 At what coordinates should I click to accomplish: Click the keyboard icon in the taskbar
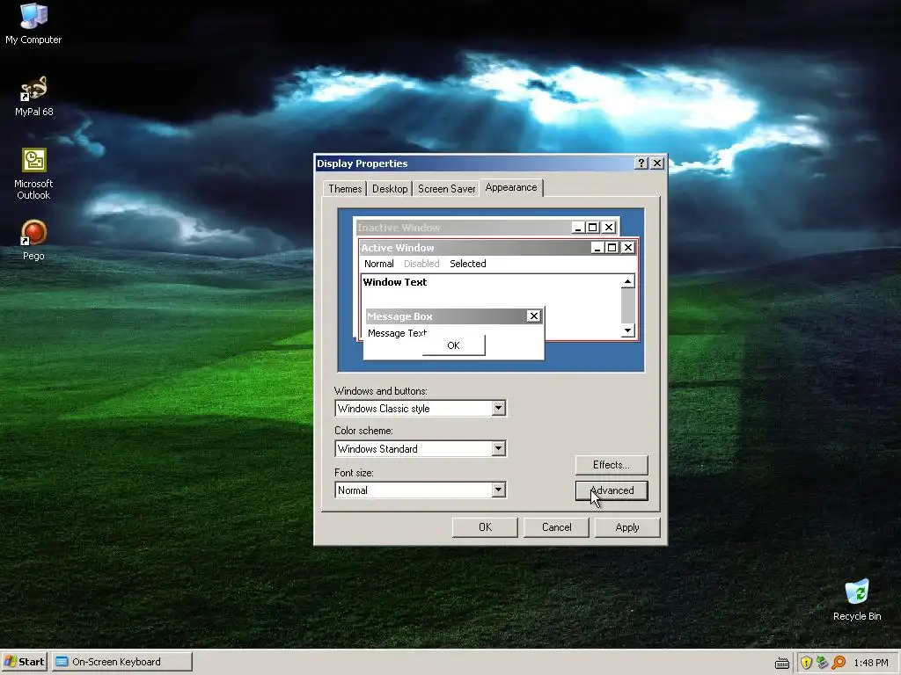(x=782, y=663)
